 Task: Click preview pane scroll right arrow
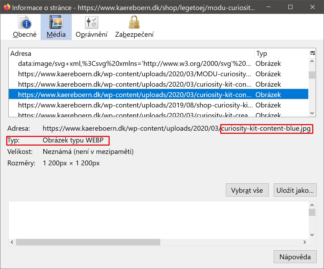[305, 242]
